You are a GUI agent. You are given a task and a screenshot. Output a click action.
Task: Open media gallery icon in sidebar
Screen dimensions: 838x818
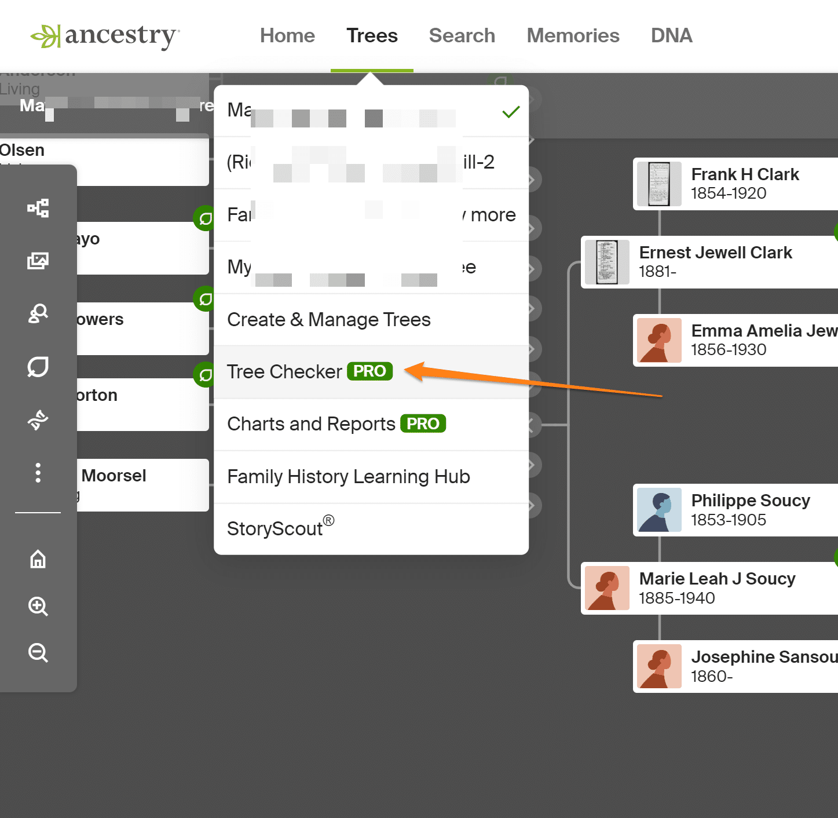(38, 261)
